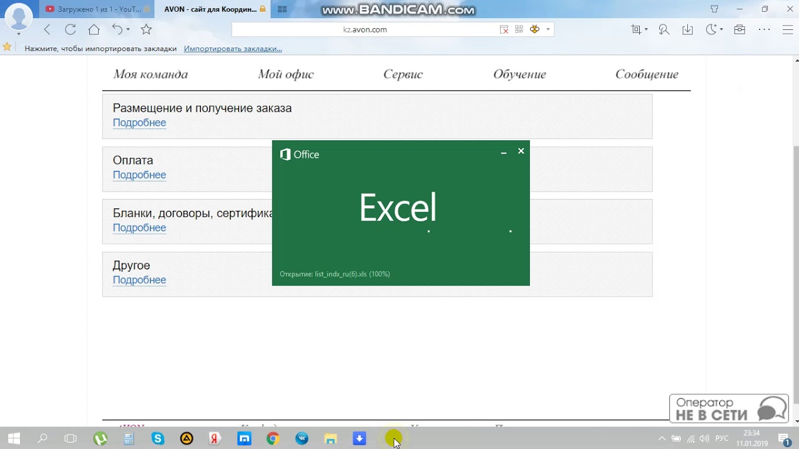The height and width of the screenshot is (449, 799).
Task: Click the screenshot crop tool icon
Action: (636, 29)
